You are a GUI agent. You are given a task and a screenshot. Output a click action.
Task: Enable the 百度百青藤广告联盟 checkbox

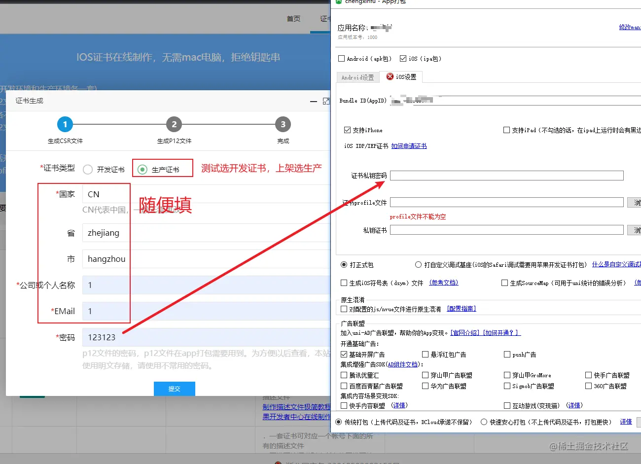(344, 386)
